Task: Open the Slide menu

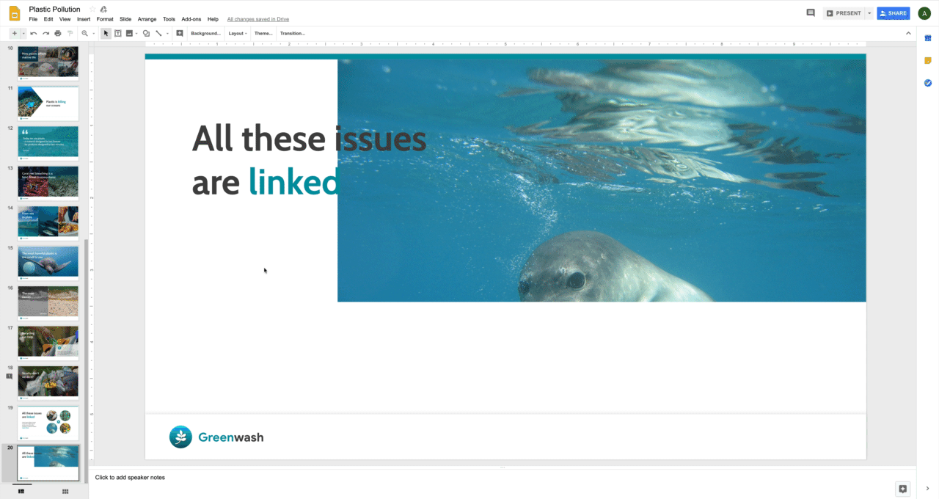Action: [x=125, y=19]
